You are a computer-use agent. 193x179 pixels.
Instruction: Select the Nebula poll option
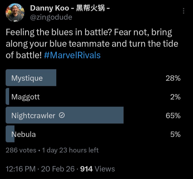93,134
